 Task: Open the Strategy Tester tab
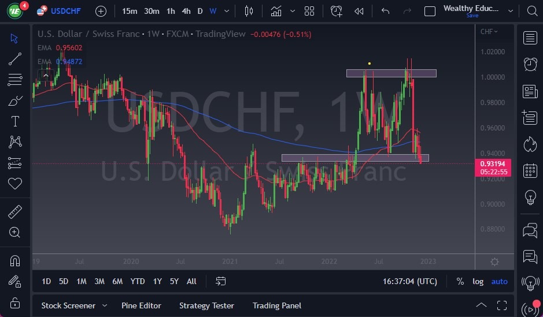(206, 305)
